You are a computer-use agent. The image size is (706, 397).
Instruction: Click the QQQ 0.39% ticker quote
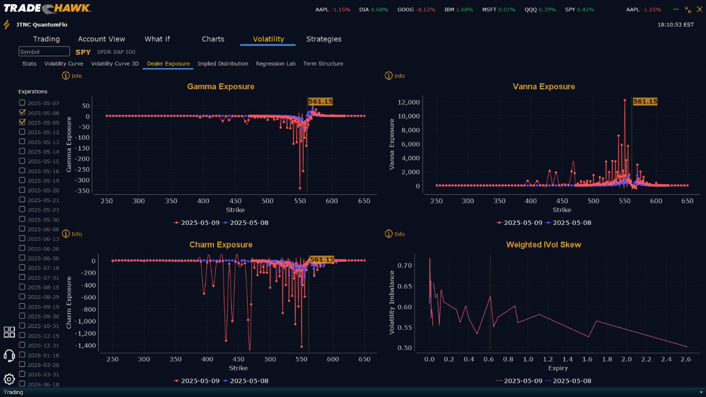pyautogui.click(x=540, y=9)
